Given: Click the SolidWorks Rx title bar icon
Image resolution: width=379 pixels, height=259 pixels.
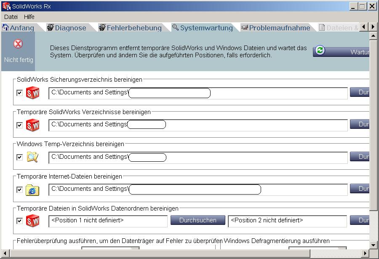Looking at the screenshot, I should tap(6, 6).
